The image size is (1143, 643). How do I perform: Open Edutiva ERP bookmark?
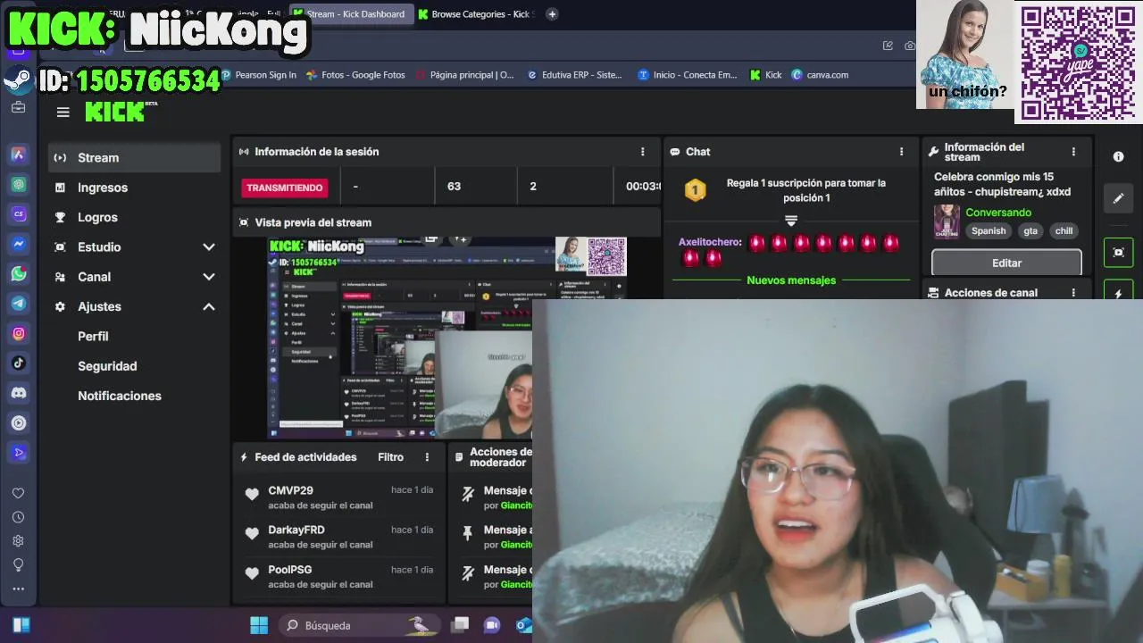click(x=574, y=75)
